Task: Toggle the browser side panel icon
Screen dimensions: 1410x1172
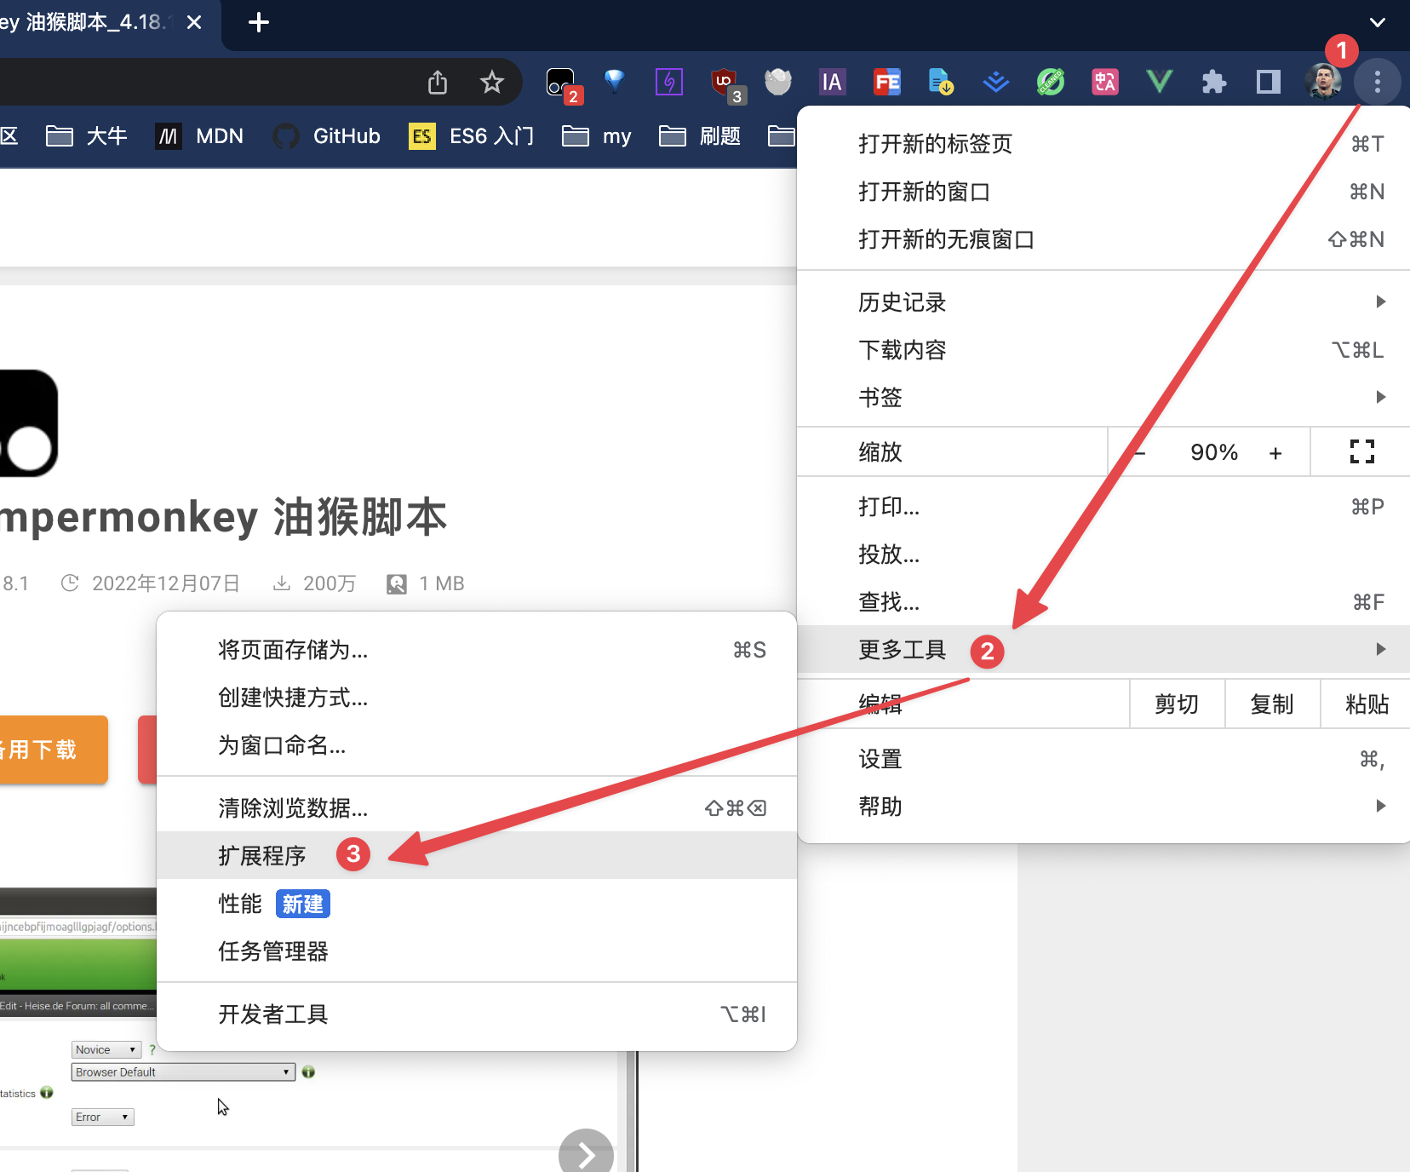Action: pyautogui.click(x=1268, y=83)
